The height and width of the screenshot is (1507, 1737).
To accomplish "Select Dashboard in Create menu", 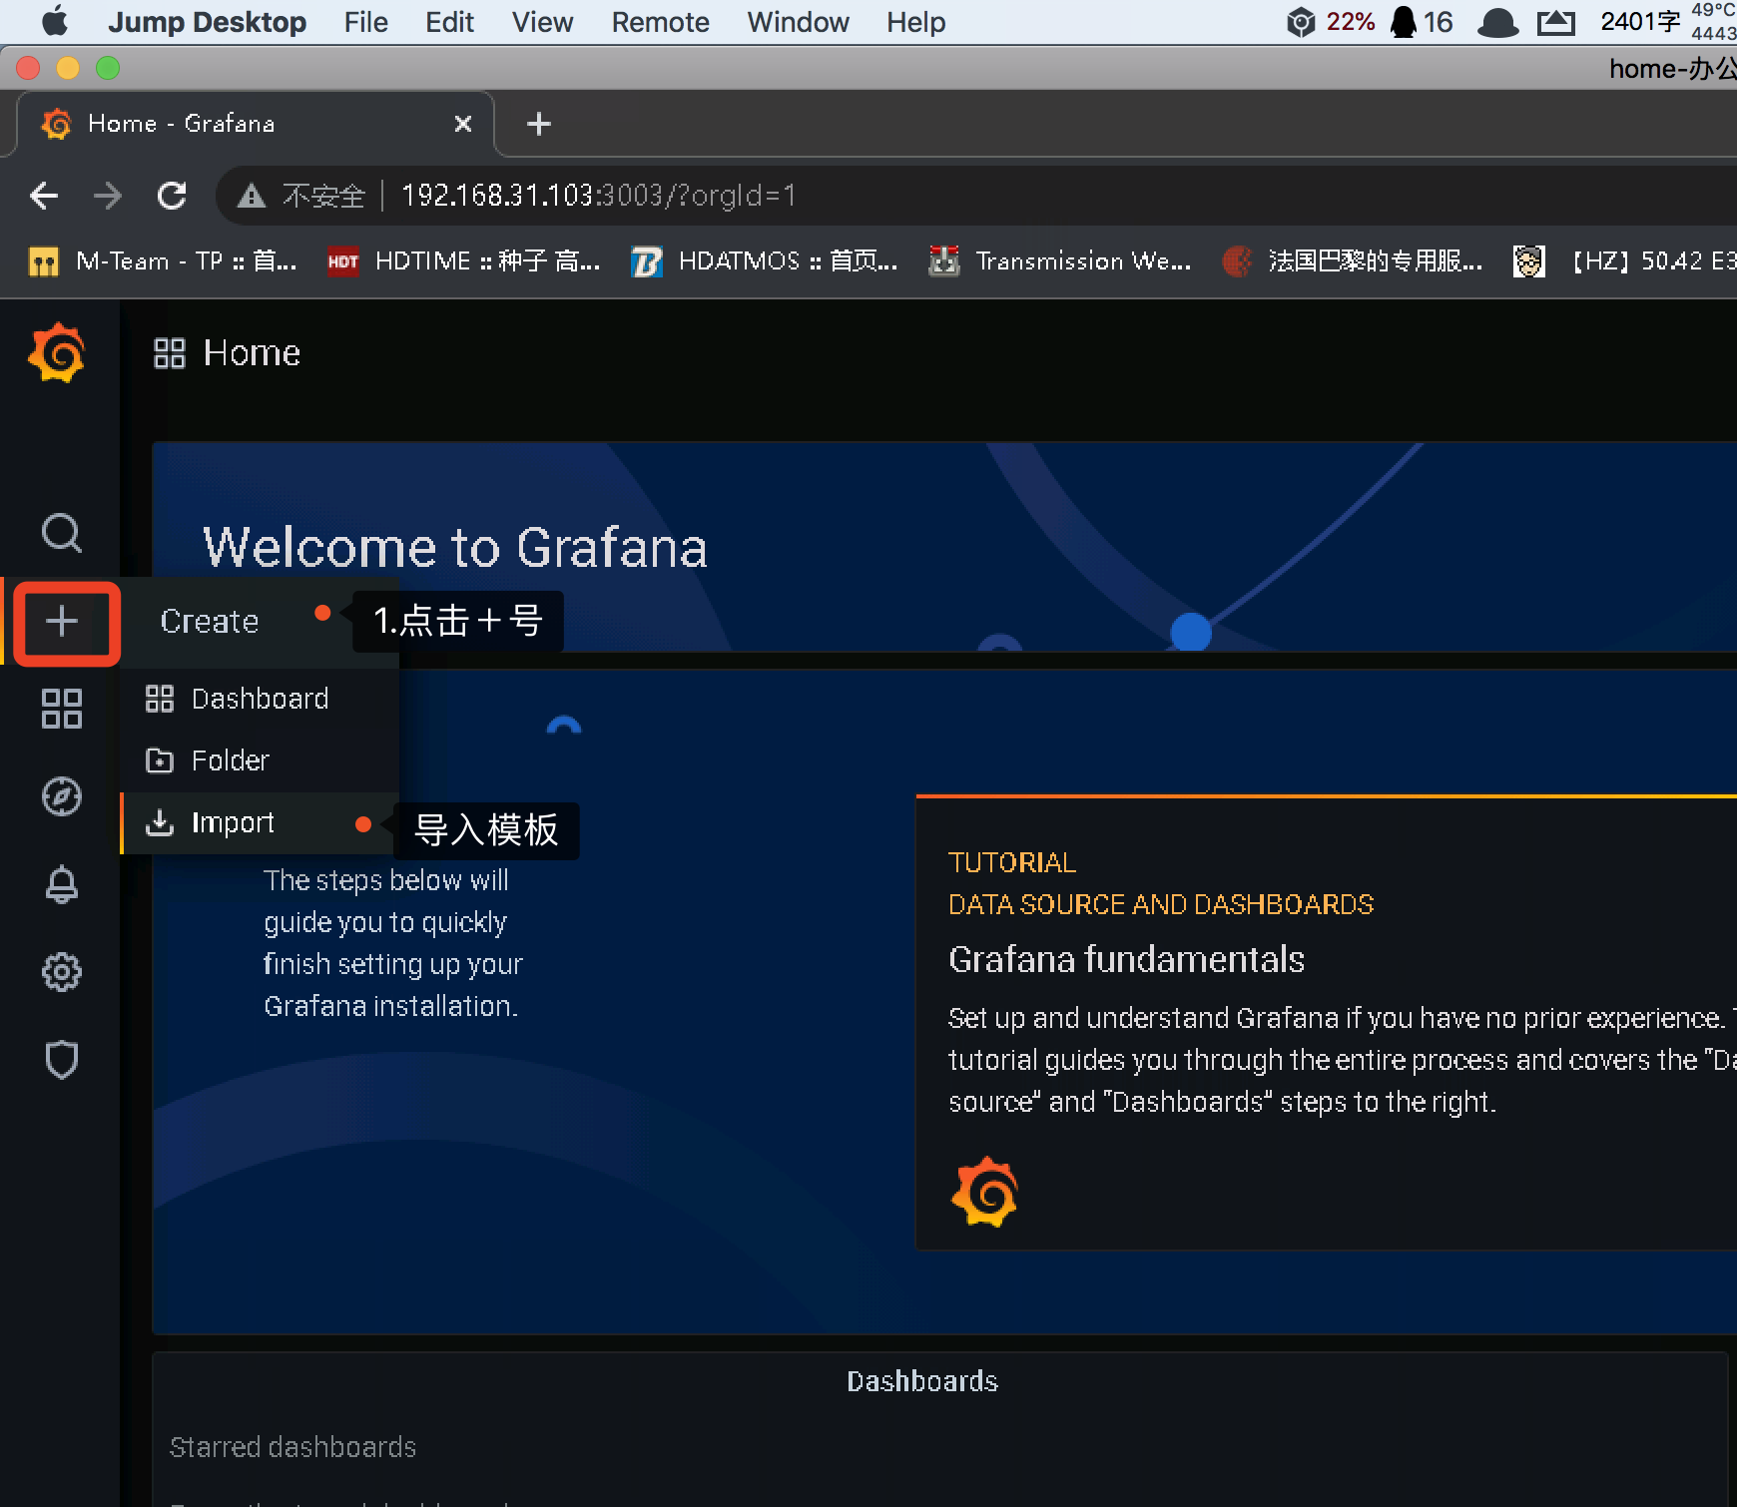I will coord(260,699).
